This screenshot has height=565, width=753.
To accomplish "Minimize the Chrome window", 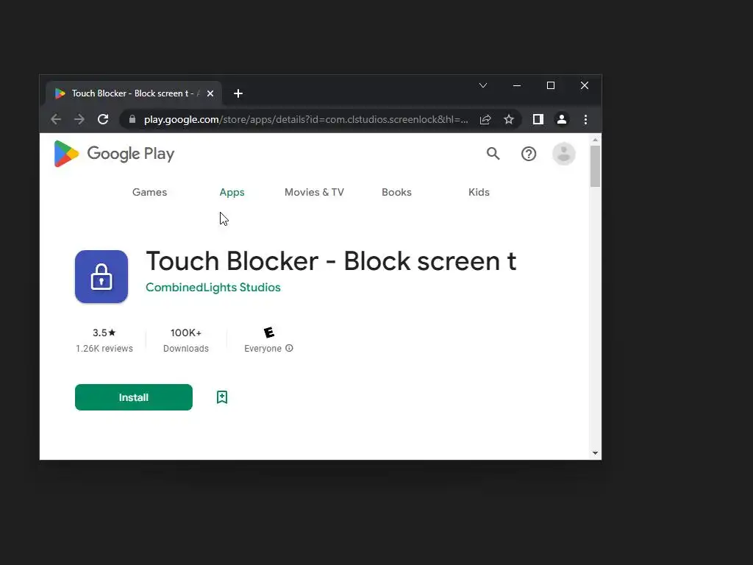I will point(517,85).
